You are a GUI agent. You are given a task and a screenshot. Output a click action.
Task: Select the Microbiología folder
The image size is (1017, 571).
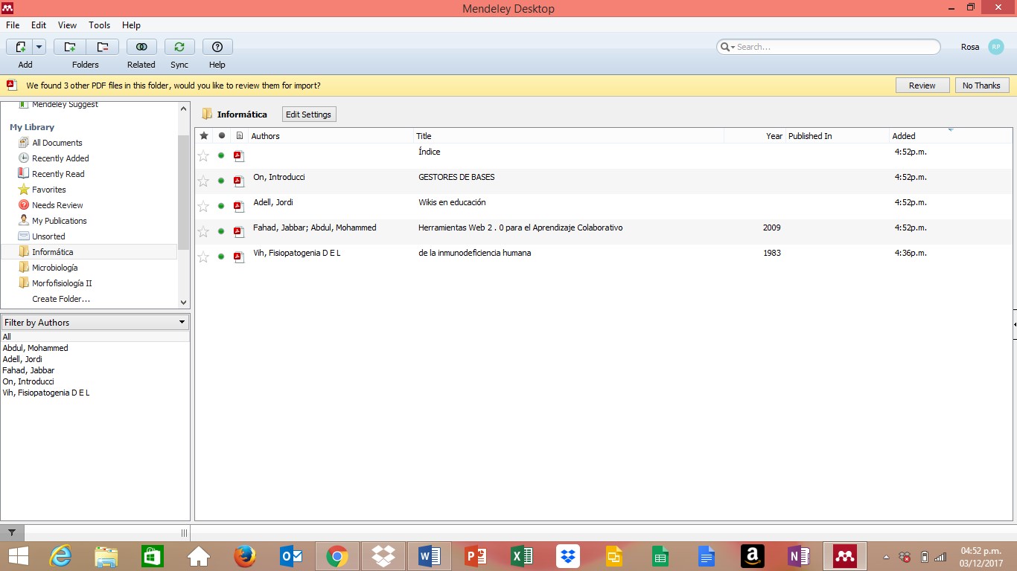pyautogui.click(x=54, y=268)
